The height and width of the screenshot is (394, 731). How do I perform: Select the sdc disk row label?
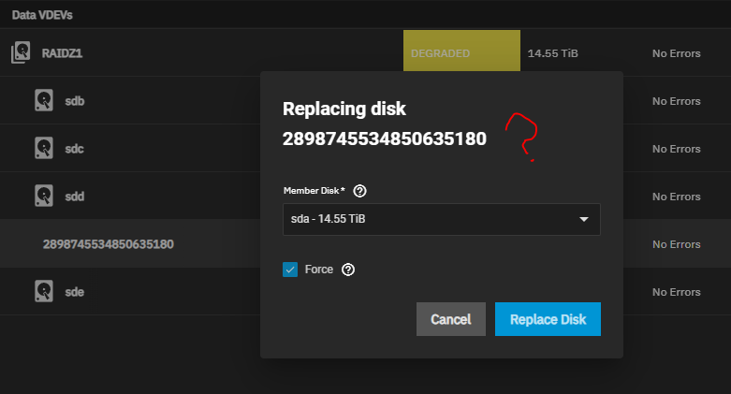(76, 149)
